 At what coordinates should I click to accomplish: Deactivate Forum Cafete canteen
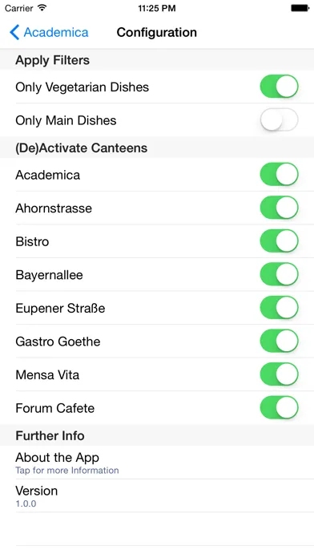[x=279, y=408]
